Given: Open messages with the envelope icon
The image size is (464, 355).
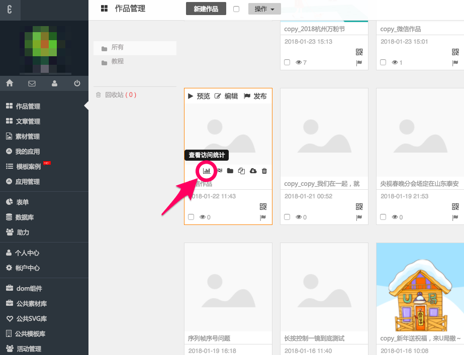Looking at the screenshot, I should tap(32, 83).
